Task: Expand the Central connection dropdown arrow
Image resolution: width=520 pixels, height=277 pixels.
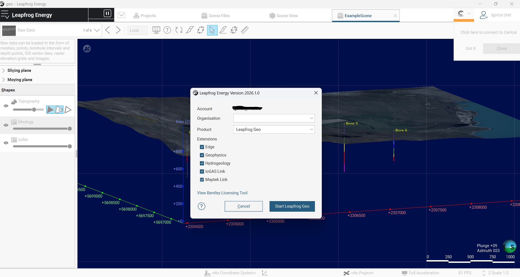Action: coord(469,14)
